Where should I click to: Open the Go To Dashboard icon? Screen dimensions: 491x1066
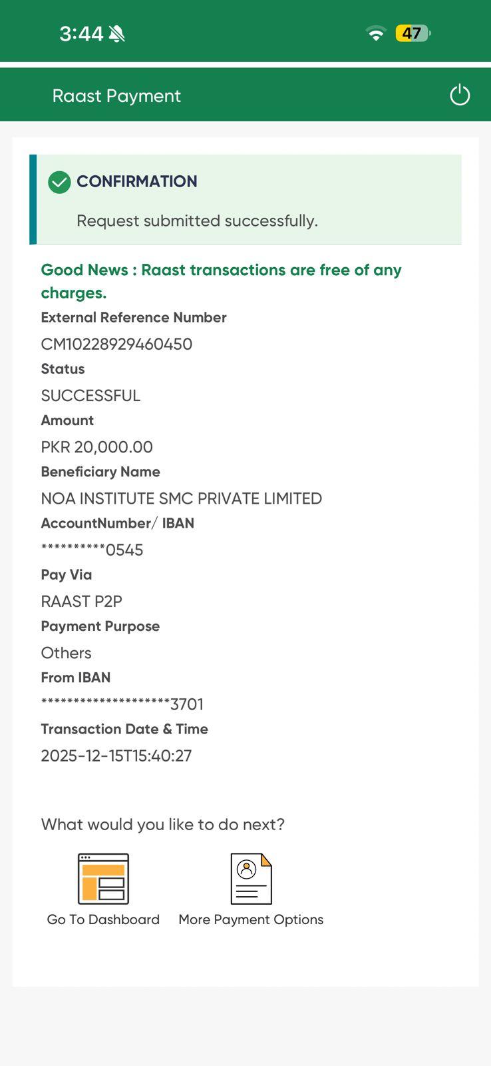(103, 878)
